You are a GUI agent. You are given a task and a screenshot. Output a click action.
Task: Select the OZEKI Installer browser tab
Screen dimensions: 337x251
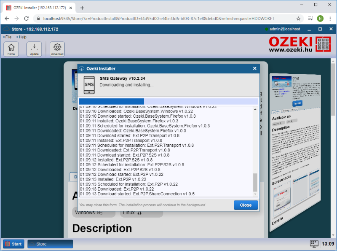point(40,8)
